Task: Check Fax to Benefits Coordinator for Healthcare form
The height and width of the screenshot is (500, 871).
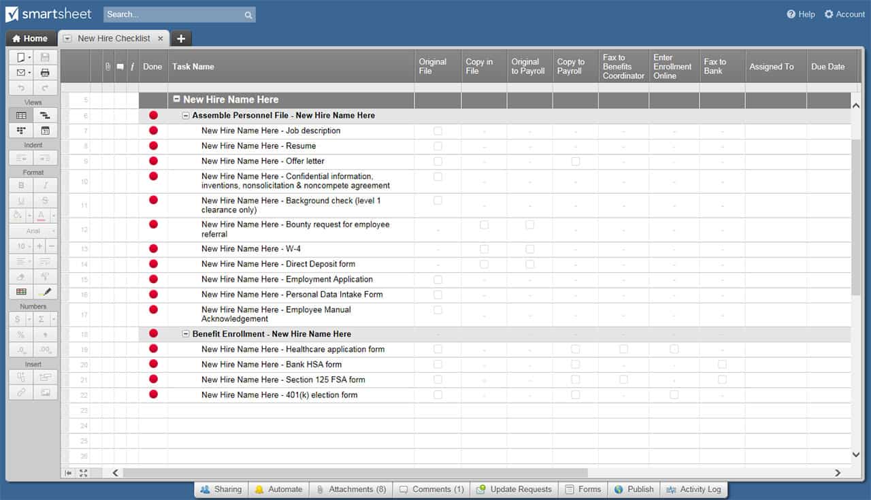Action: [x=623, y=349]
